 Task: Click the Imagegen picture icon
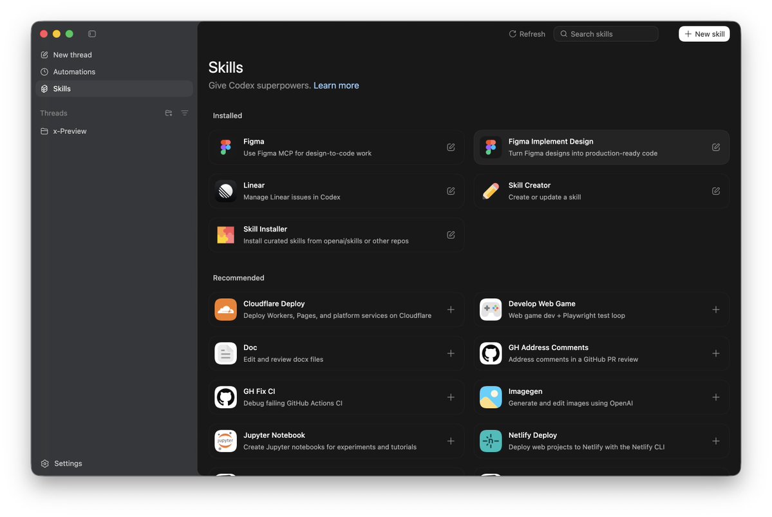[x=491, y=397]
